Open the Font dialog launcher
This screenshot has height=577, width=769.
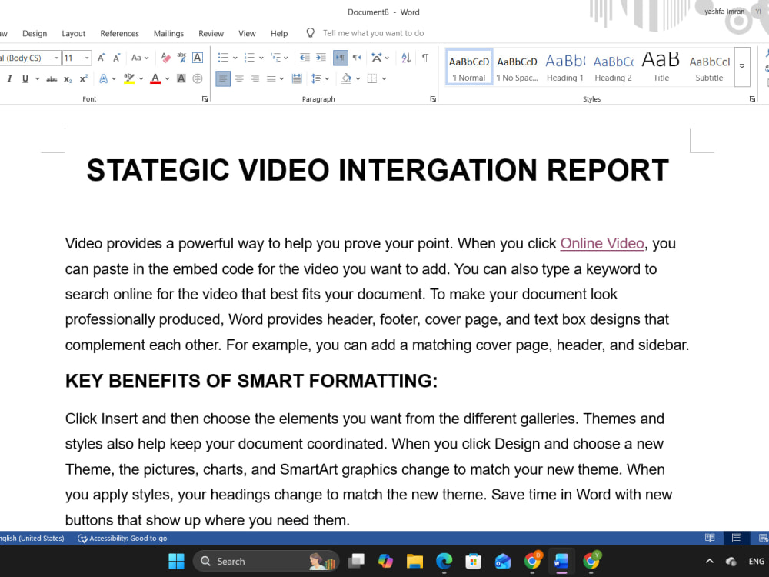(x=205, y=99)
